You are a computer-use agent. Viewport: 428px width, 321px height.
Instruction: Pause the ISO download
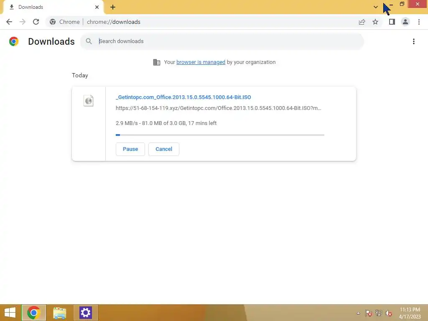coord(130,149)
